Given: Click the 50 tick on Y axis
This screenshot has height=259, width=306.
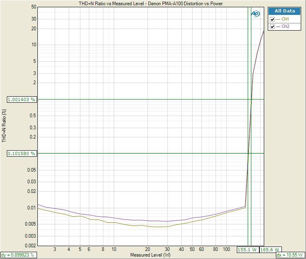Looking at the screenshot, I should point(34,7).
